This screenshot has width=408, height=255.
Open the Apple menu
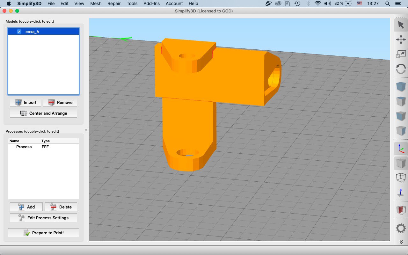point(9,4)
